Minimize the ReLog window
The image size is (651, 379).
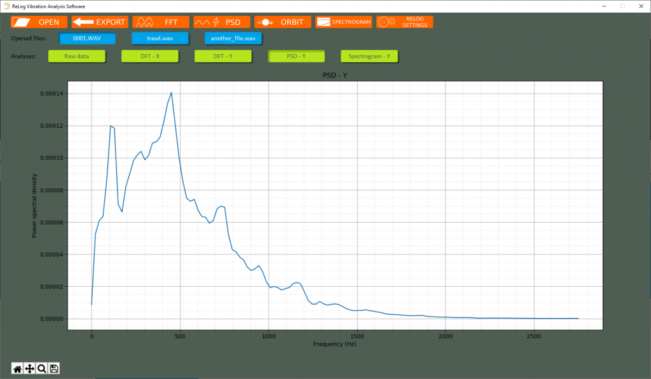point(604,6)
